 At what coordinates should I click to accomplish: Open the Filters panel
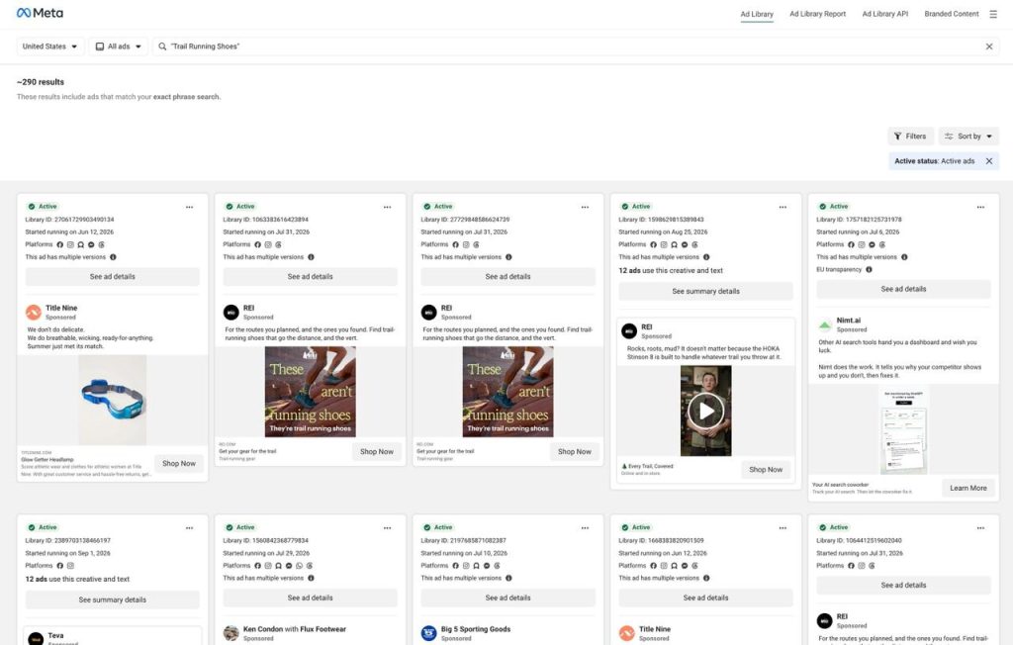[x=910, y=137]
